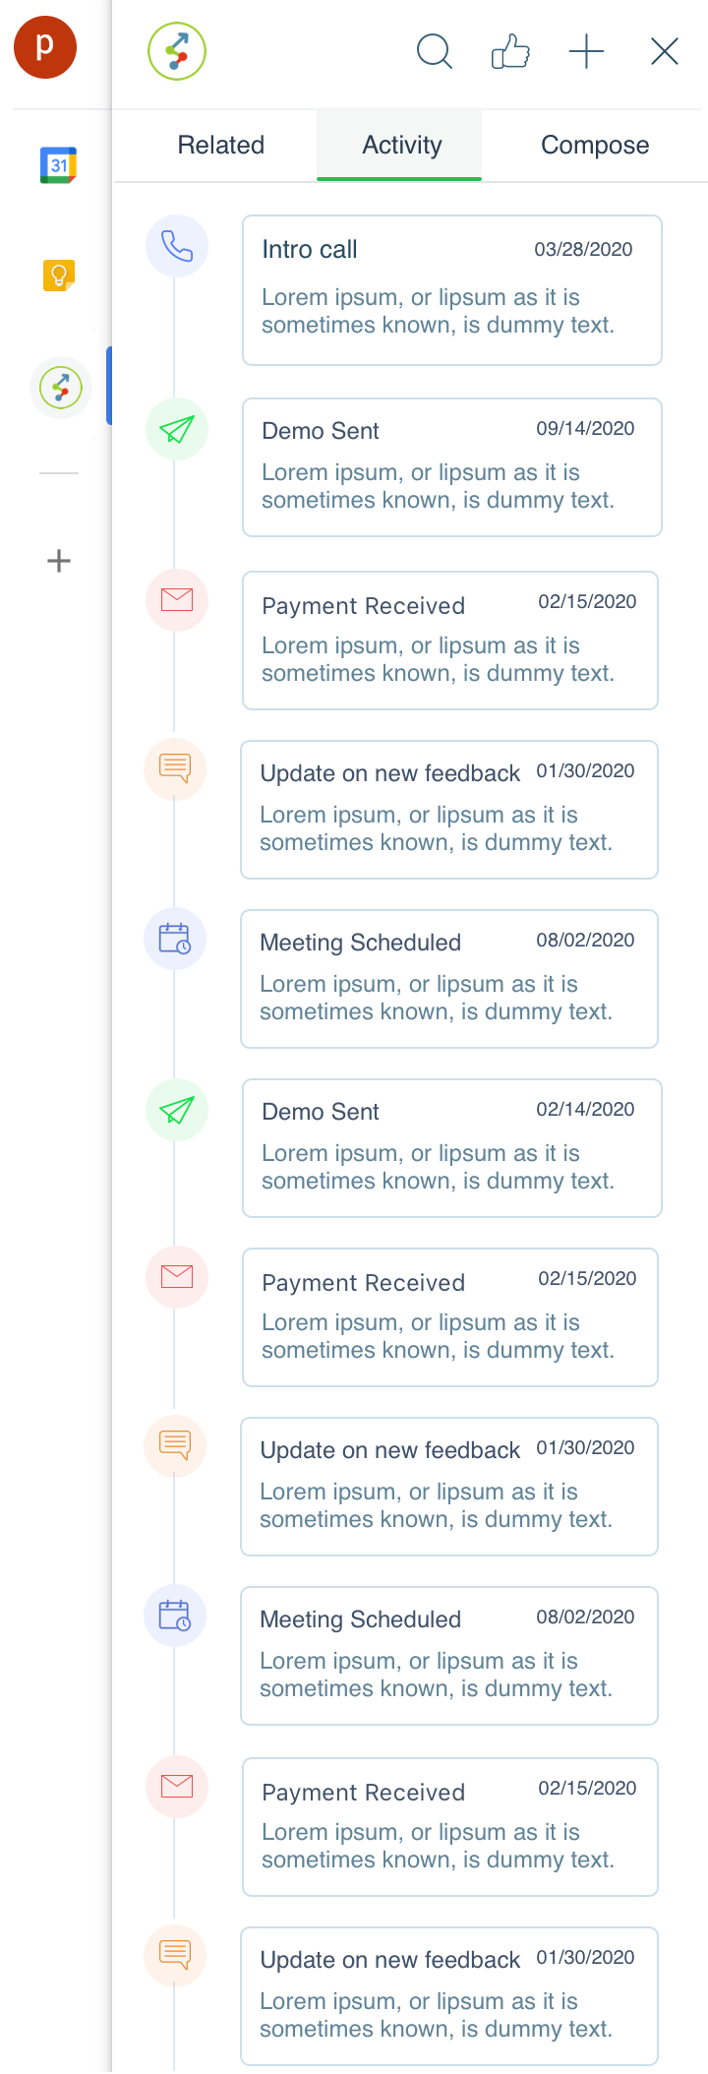Close the side panel with X
Viewport: 708px width, 2074px height.
665,51
